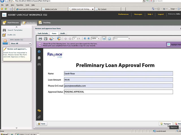The image size is (181, 135).
Task: Switch to My Content browser tab
Action: [108, 9]
